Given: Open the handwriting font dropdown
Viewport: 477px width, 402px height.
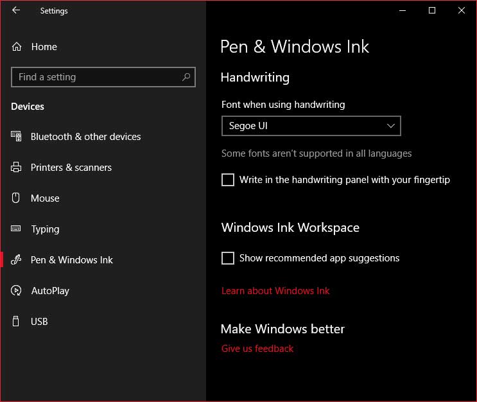Looking at the screenshot, I should [x=311, y=126].
